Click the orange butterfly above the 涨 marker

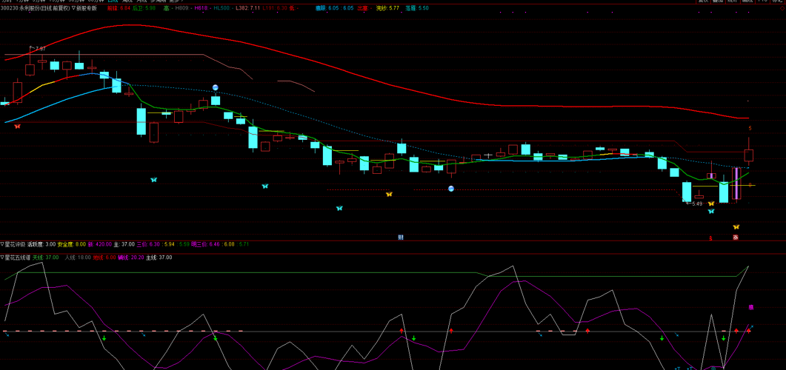click(x=736, y=227)
